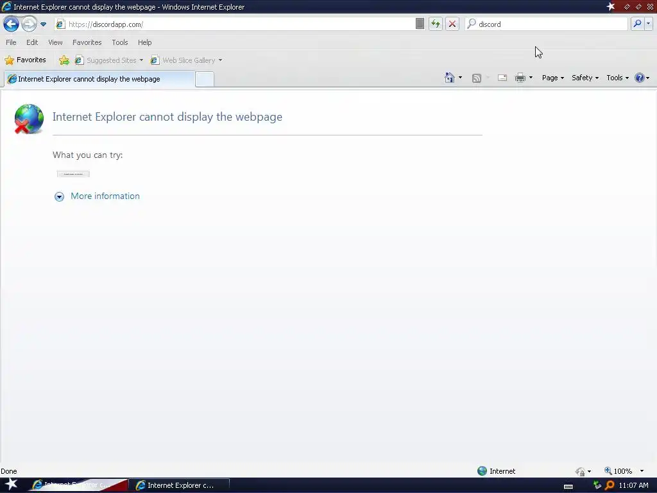657x493 pixels.
Task: Open the File menu
Action: [11, 42]
